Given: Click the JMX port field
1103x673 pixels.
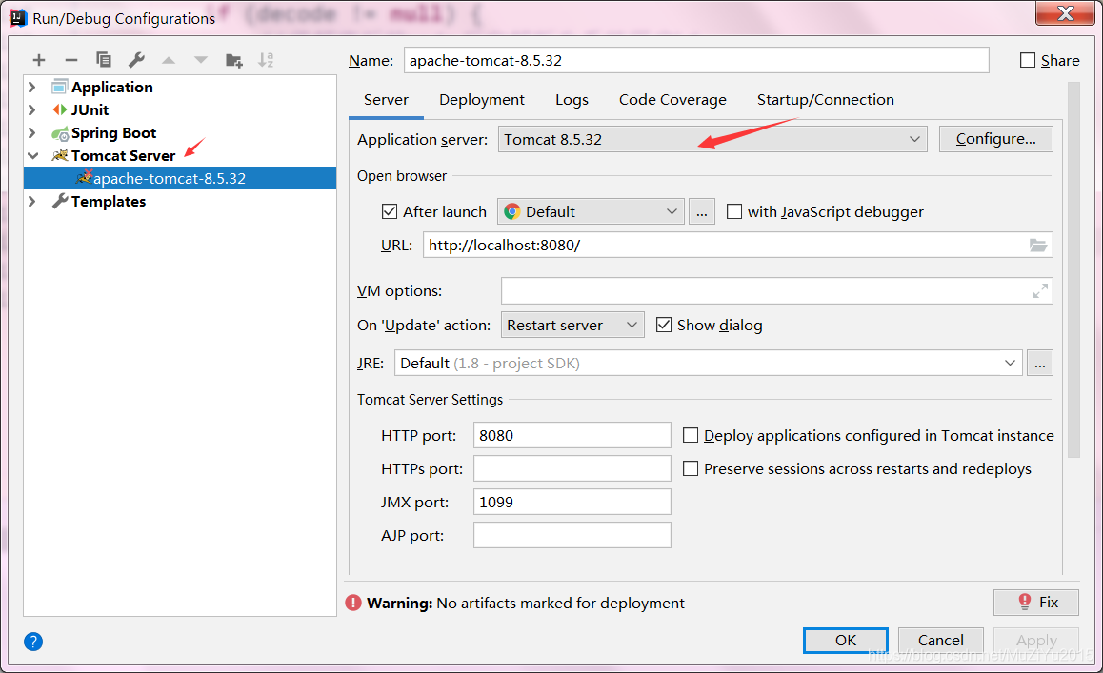Looking at the screenshot, I should coord(572,502).
